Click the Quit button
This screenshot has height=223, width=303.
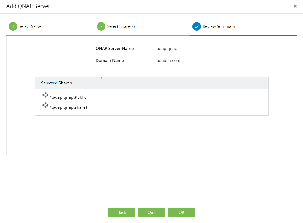pyautogui.click(x=151, y=212)
